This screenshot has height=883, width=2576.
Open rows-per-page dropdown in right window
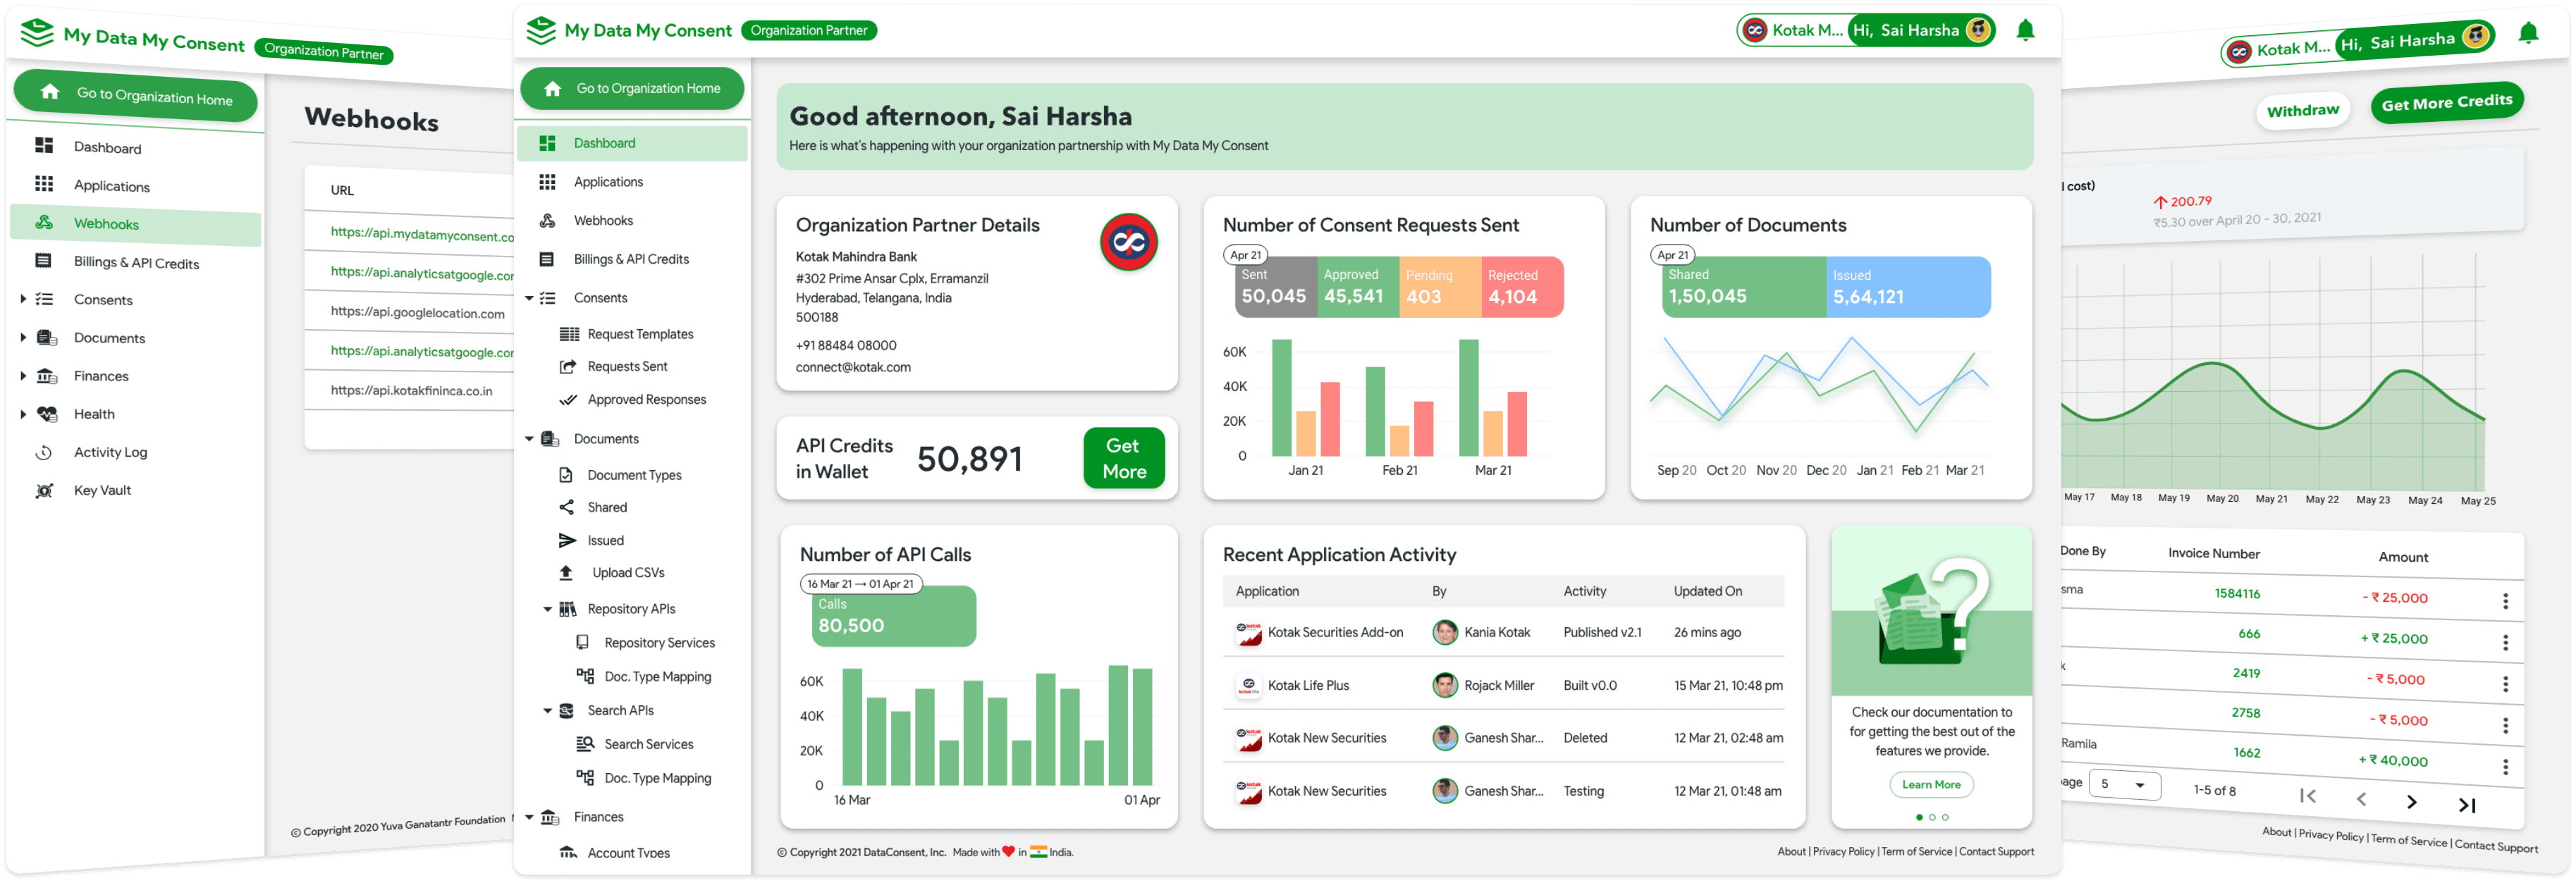pos(2124,784)
